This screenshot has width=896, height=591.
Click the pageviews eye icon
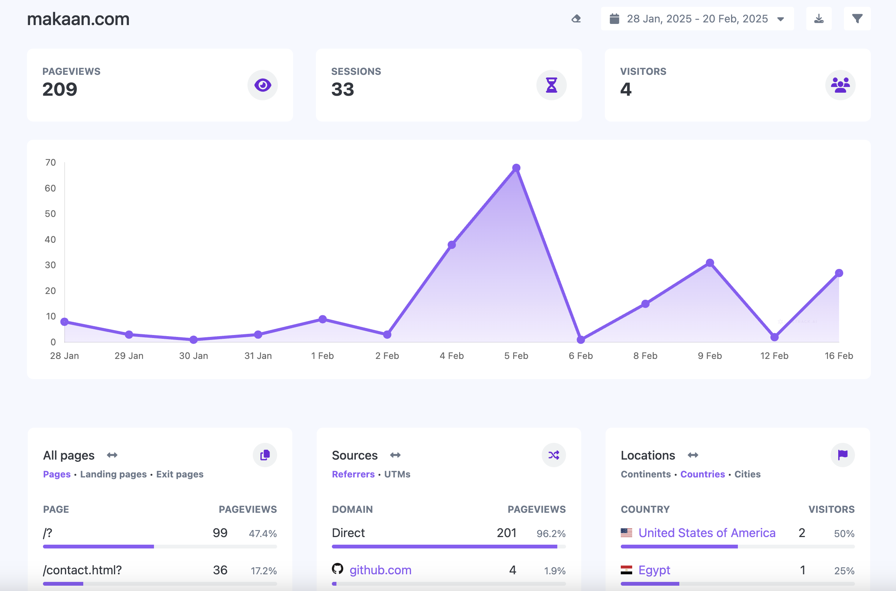click(262, 85)
